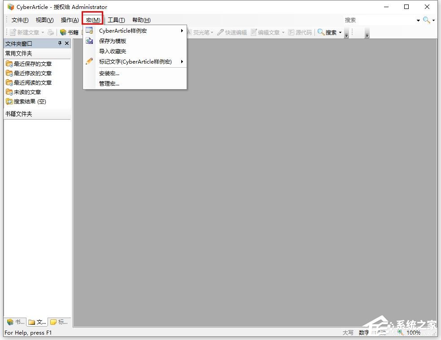
Task: Open the 荧光笔 dropdown arrow
Action: tap(212, 33)
